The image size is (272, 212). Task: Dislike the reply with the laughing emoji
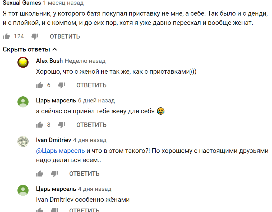62,125
